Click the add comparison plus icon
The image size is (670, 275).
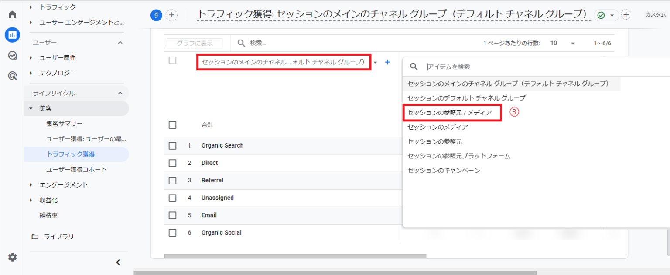(172, 15)
